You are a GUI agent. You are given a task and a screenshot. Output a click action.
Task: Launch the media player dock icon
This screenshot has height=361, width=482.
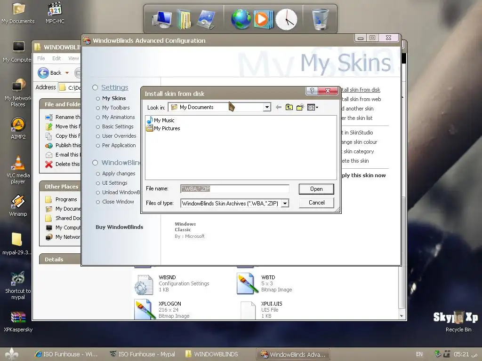(263, 19)
